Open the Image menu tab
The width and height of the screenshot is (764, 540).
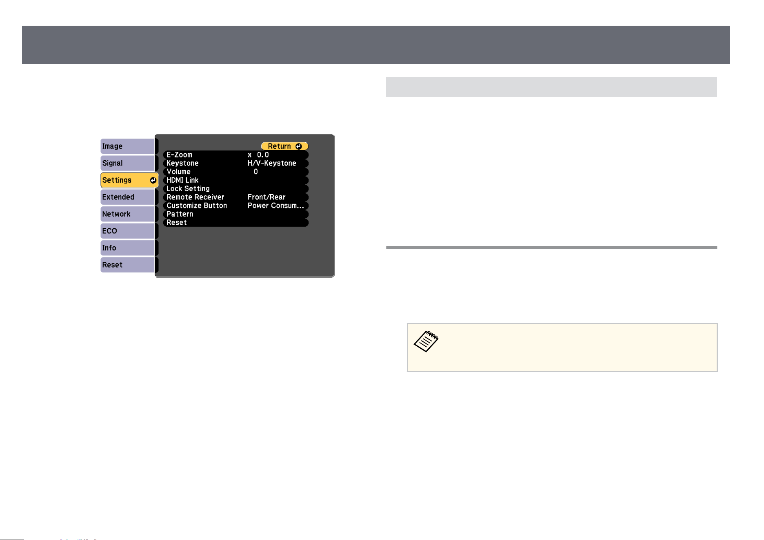[x=128, y=146]
